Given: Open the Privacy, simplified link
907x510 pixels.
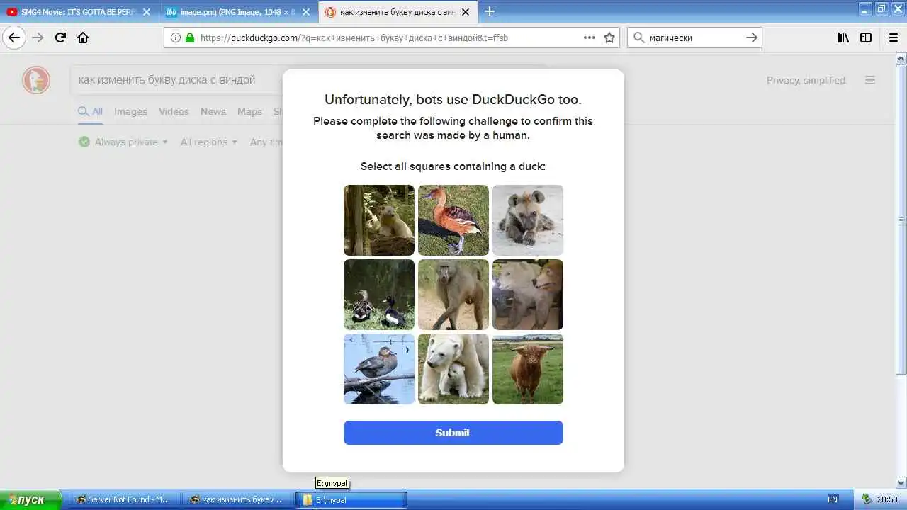Looking at the screenshot, I should coord(806,80).
